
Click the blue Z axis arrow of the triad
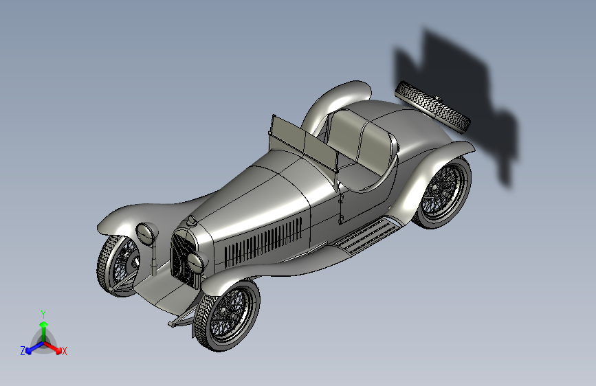tap(34, 348)
